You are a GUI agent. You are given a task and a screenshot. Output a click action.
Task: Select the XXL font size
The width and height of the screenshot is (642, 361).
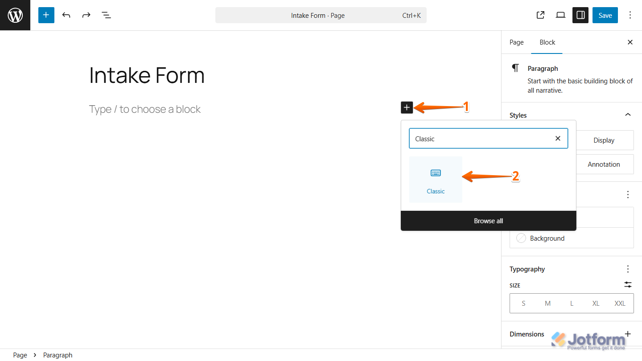click(x=620, y=303)
